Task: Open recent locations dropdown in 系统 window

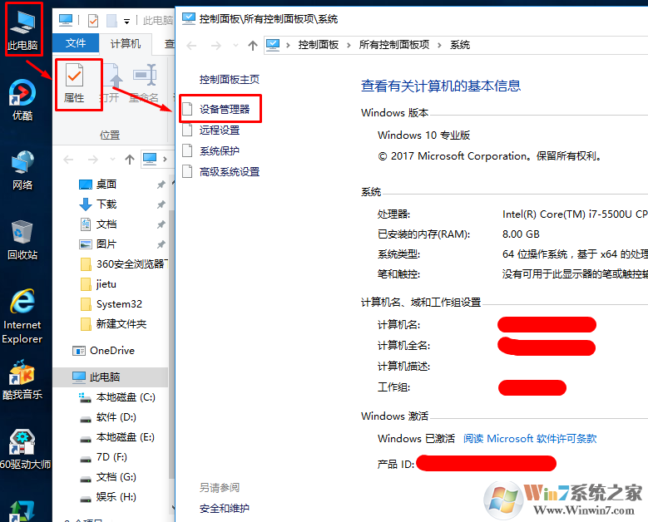Action: pyautogui.click(x=235, y=45)
